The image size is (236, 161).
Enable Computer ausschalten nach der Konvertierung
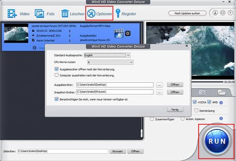pyautogui.click(x=56, y=75)
